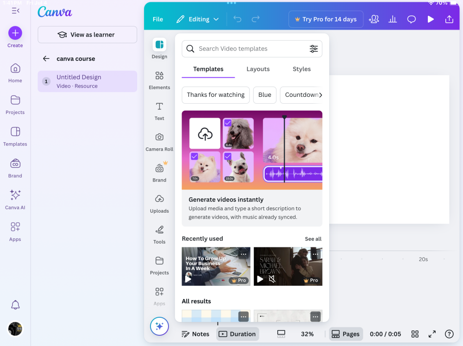Select the Text tool in sidebar
463x346 pixels.
tap(159, 107)
